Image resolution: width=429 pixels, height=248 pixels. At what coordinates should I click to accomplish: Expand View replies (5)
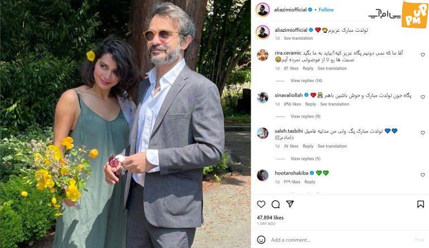[306, 159]
